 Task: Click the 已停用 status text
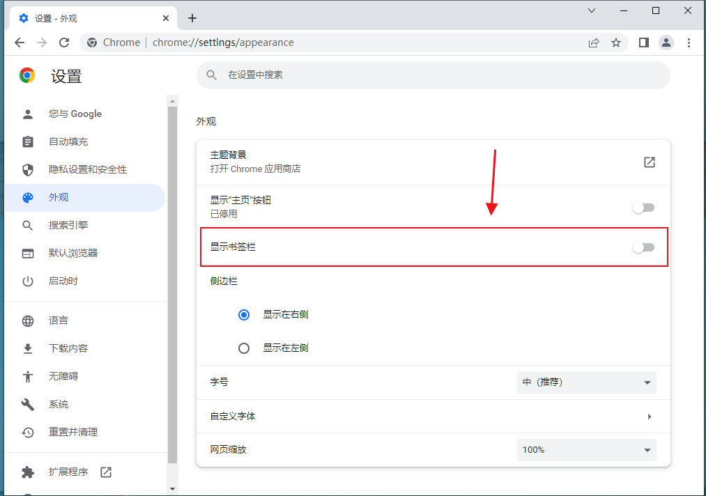(x=224, y=215)
